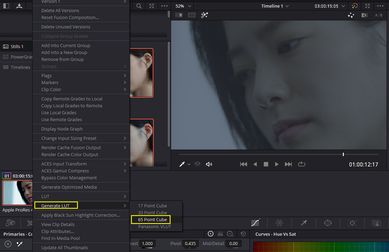Image resolution: width=389 pixels, height=252 pixels.
Task: Select the Qualifier eyedropper palette icon
Action: (304, 223)
